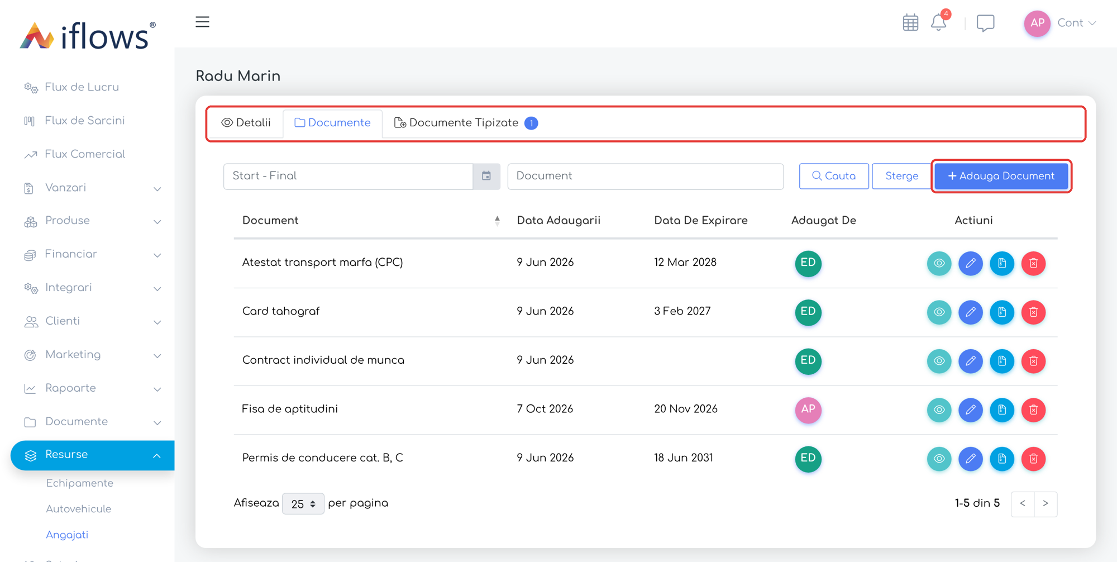Expand the Financiar sidebar menu
The width and height of the screenshot is (1117, 562).
(x=92, y=254)
